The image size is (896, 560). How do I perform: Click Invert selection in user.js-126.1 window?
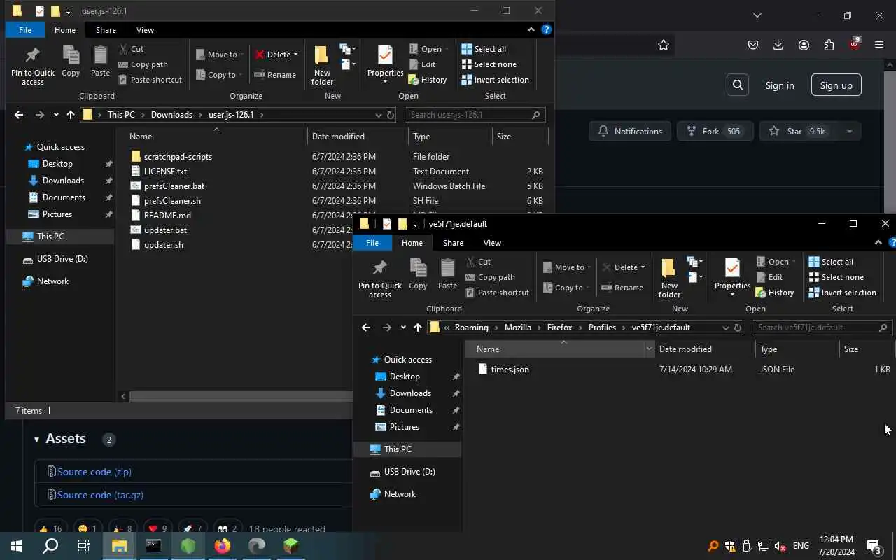495,80
